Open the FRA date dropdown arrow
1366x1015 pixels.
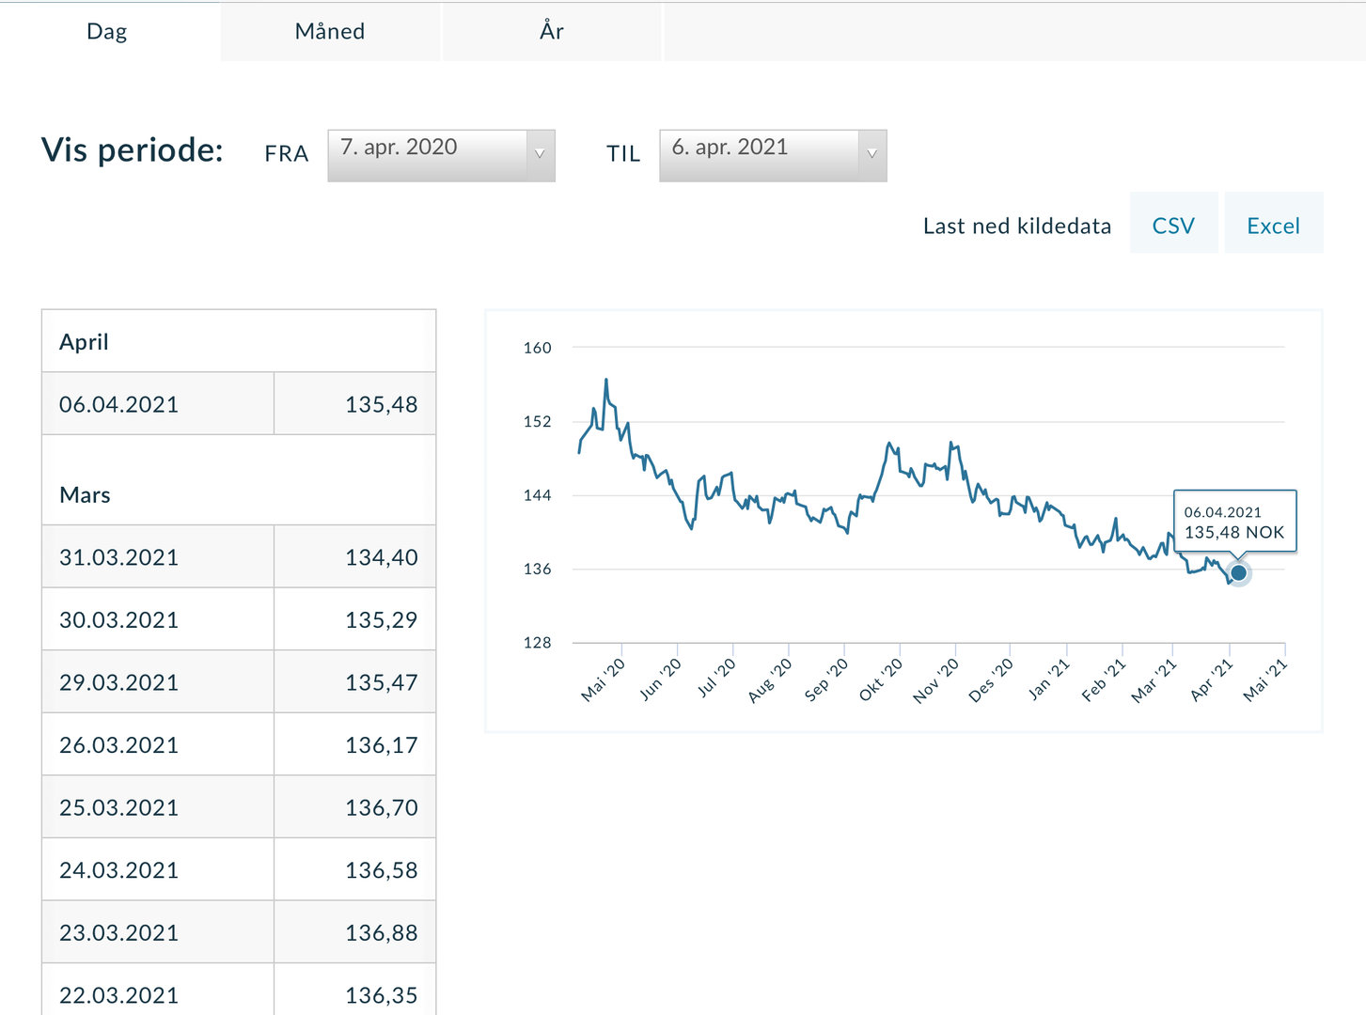tap(540, 154)
